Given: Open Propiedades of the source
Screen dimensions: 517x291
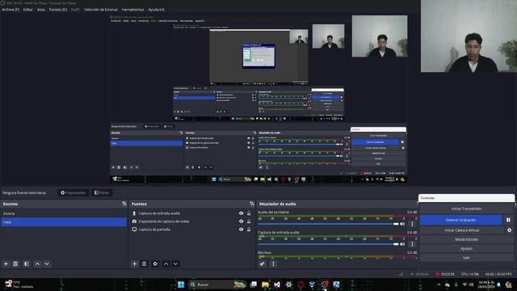Looking at the screenshot, I should pos(74,192).
